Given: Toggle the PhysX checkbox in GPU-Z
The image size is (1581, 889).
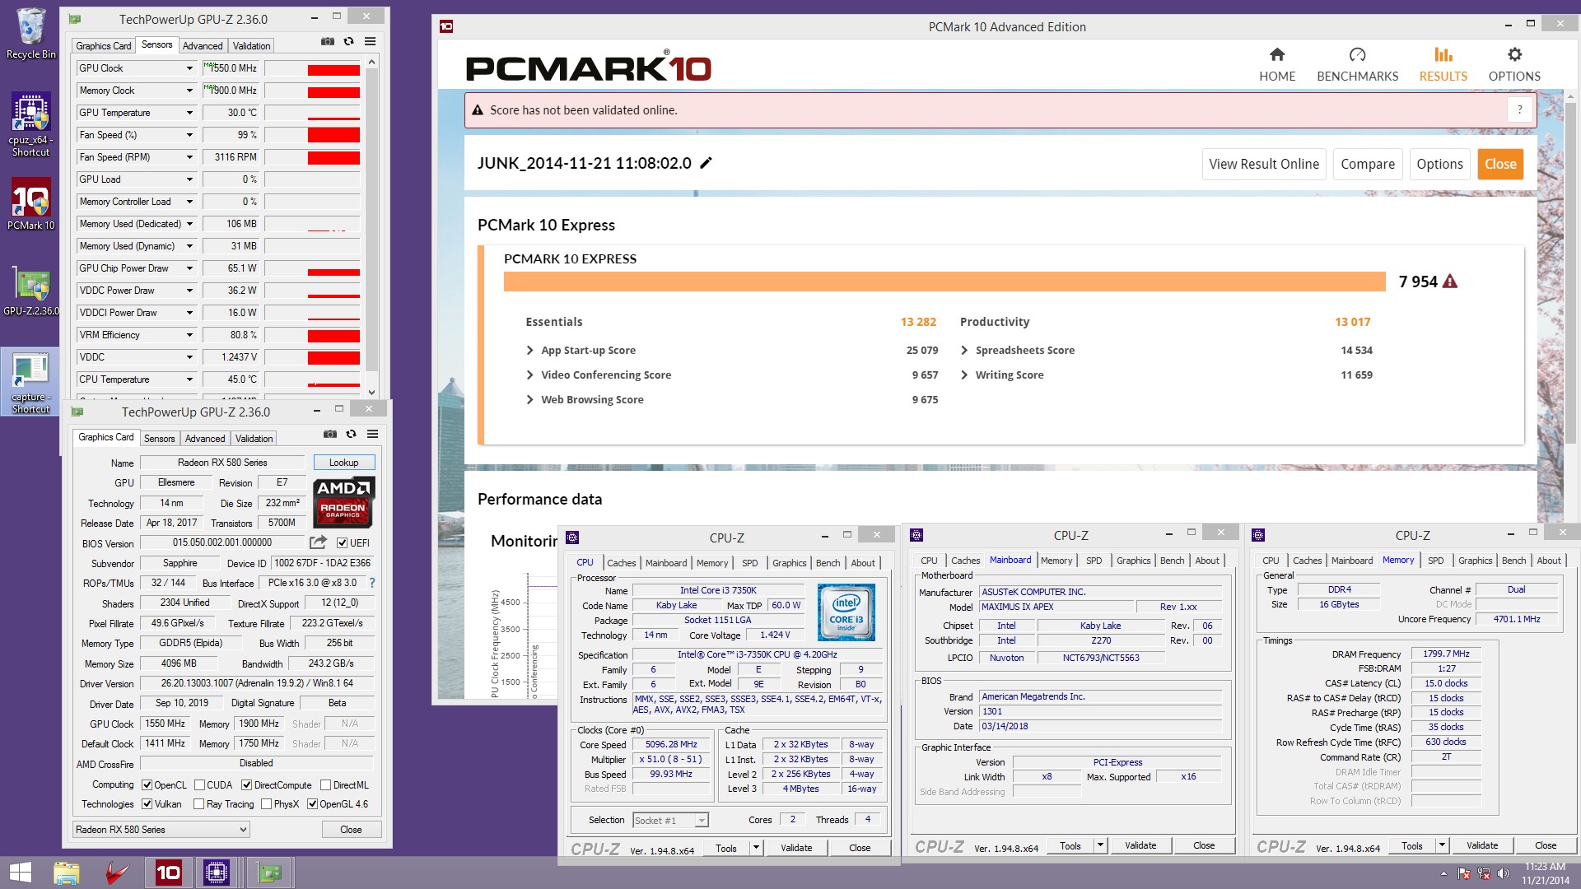Looking at the screenshot, I should click(x=266, y=804).
